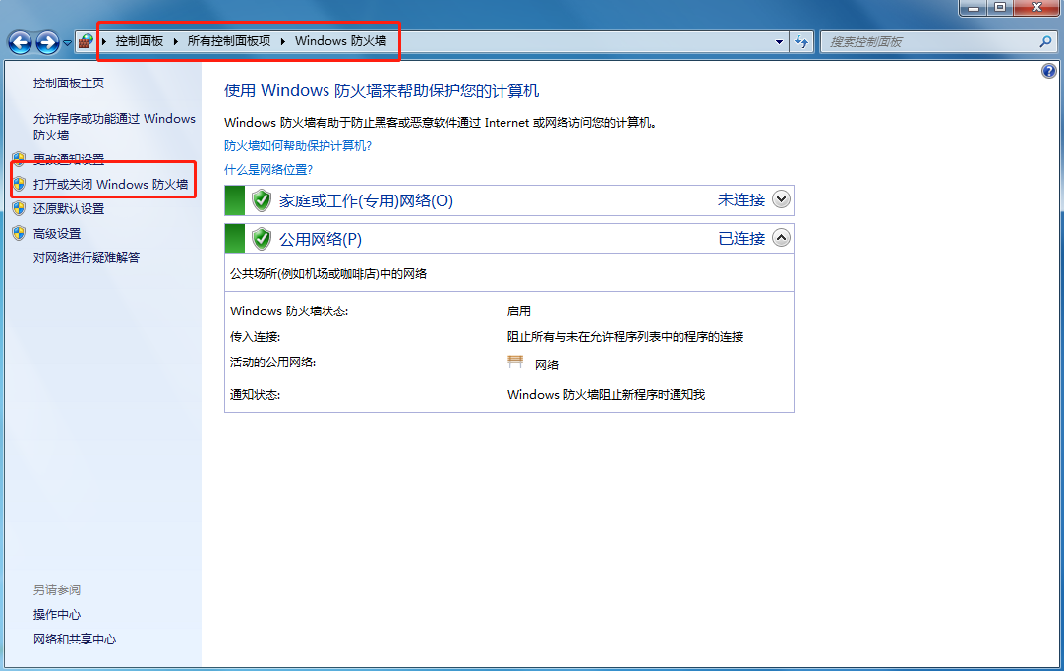Open 防火墙如何帮助保护计算机? help link
Viewport: 1064px width, 671px height.
(x=298, y=146)
